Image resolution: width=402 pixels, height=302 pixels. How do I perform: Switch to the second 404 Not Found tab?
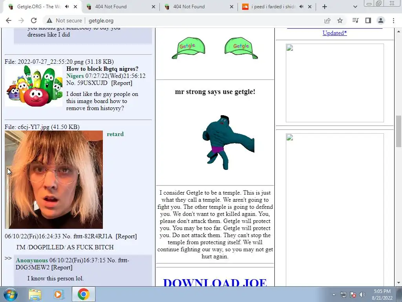189,7
